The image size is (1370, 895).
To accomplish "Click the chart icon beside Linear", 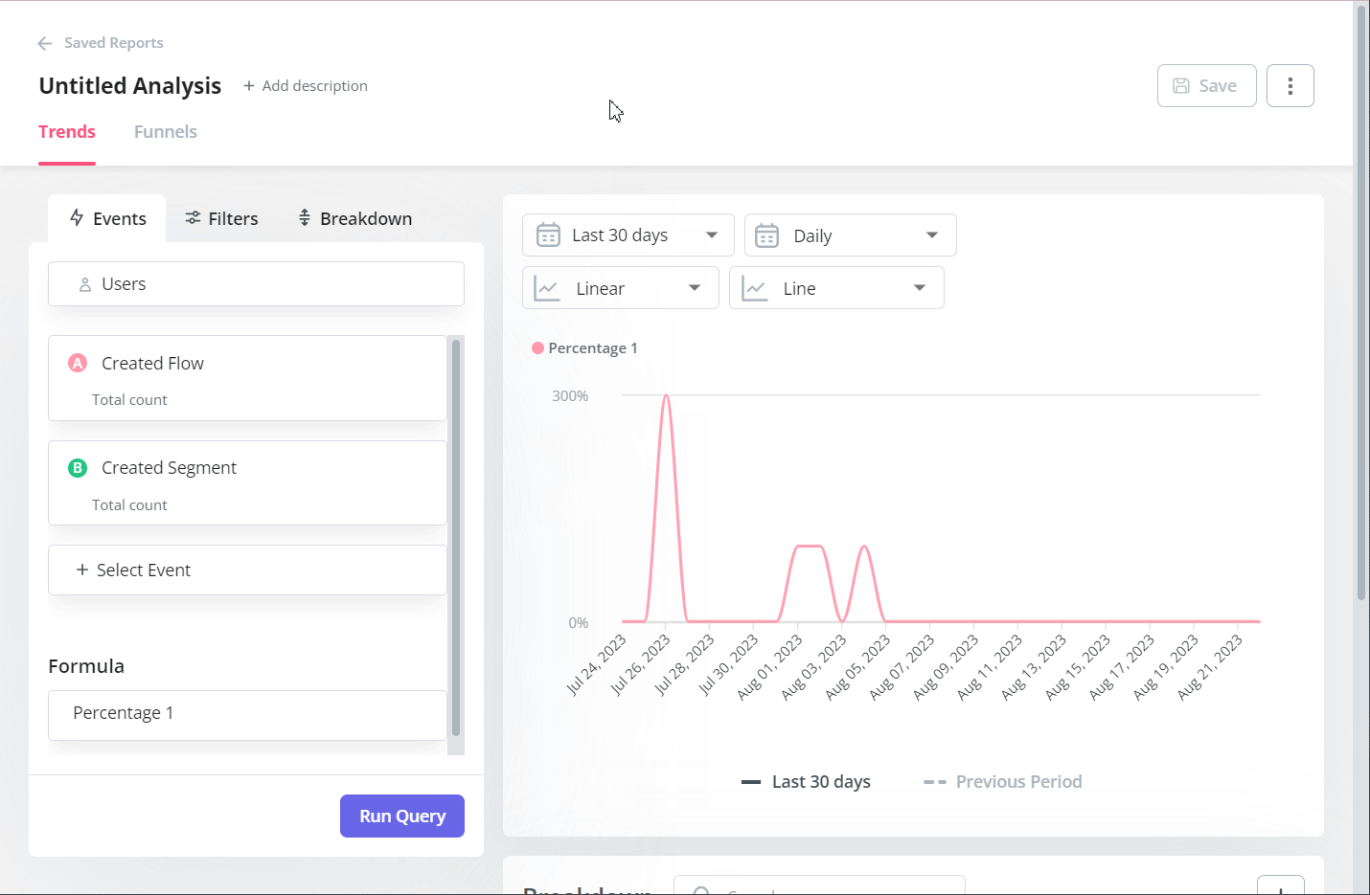I will [547, 288].
